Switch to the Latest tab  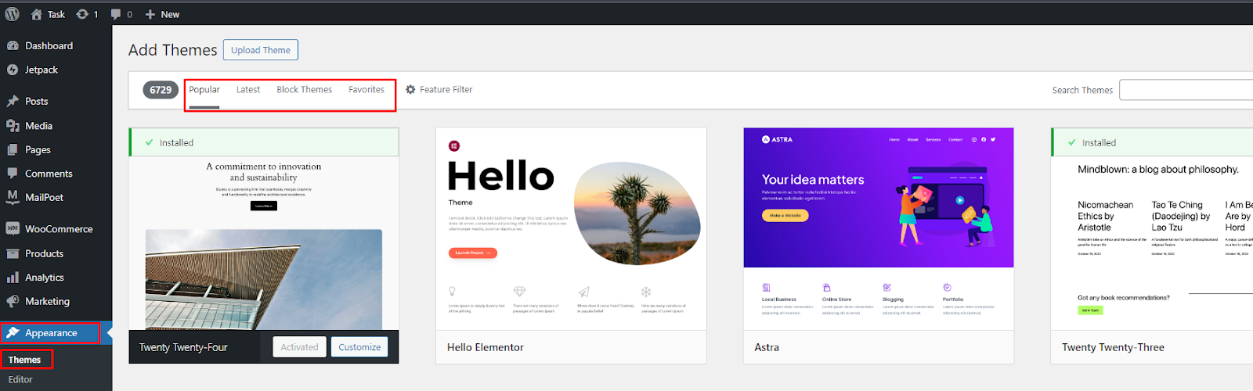[x=248, y=90]
